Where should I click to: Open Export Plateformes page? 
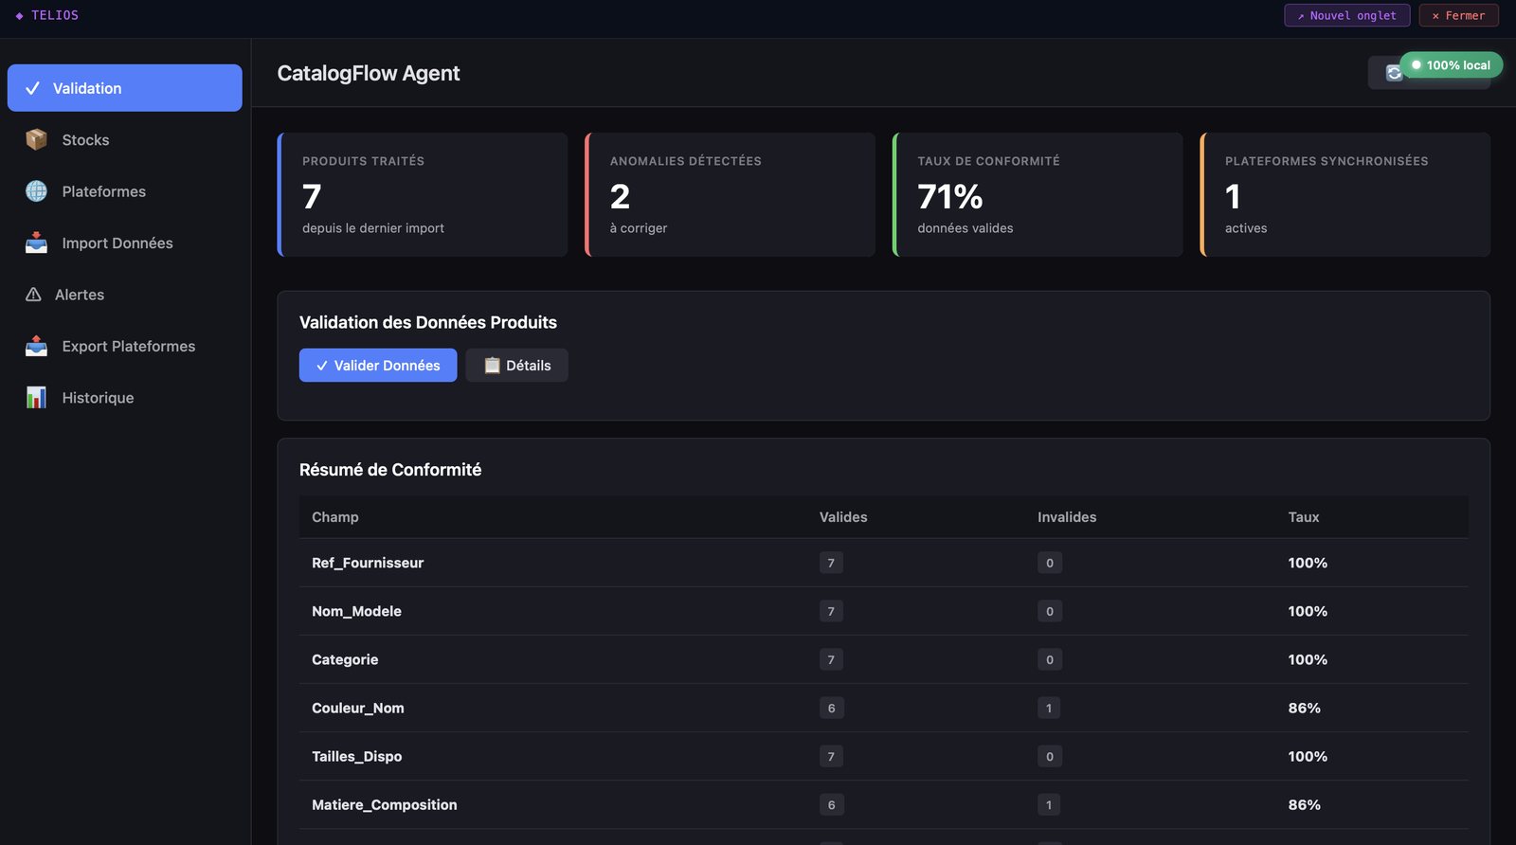[x=125, y=346]
